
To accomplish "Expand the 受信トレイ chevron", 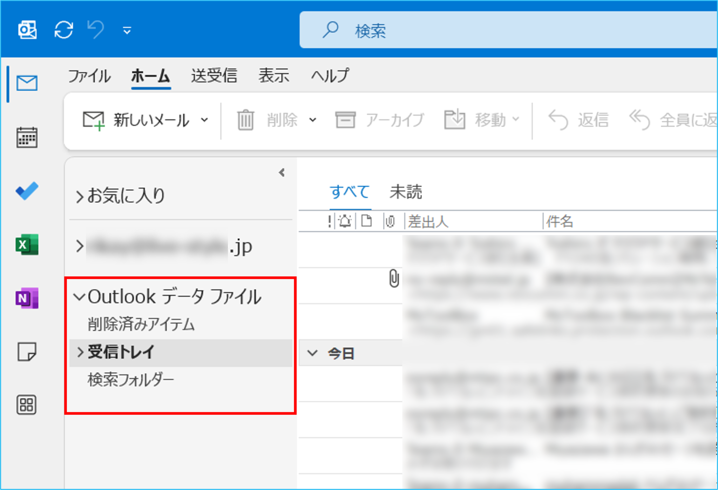I will click(80, 352).
